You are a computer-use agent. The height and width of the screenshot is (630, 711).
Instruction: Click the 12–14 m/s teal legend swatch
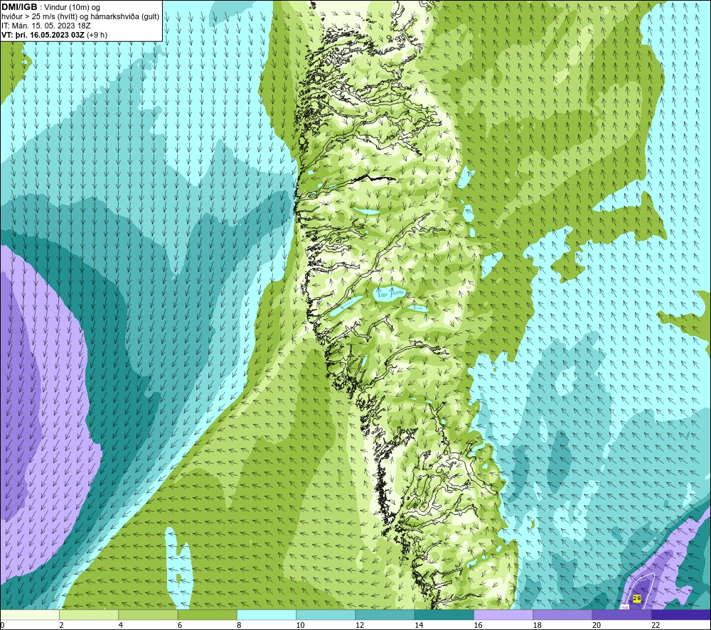coord(385,615)
